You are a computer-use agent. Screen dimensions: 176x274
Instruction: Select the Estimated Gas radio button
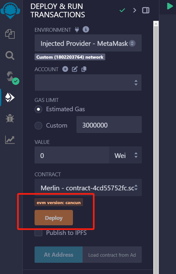tap(38, 109)
